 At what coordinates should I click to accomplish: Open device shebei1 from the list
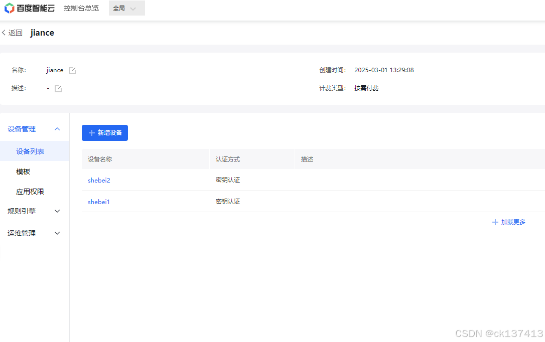click(98, 201)
